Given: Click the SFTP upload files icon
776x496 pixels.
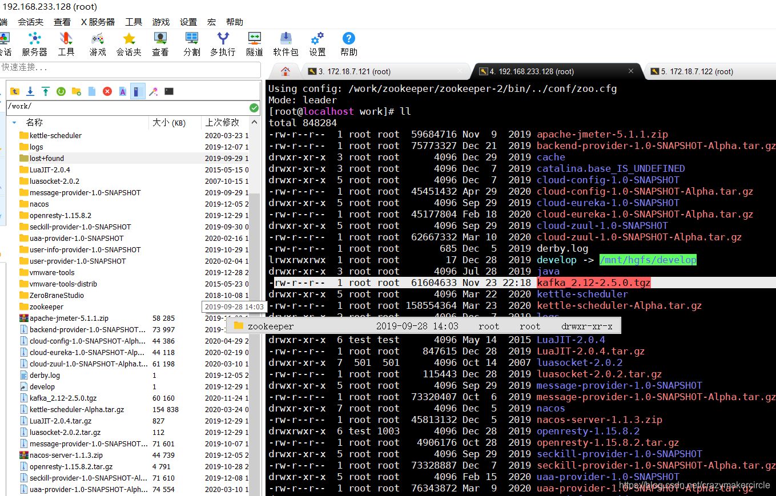Looking at the screenshot, I should pyautogui.click(x=46, y=91).
